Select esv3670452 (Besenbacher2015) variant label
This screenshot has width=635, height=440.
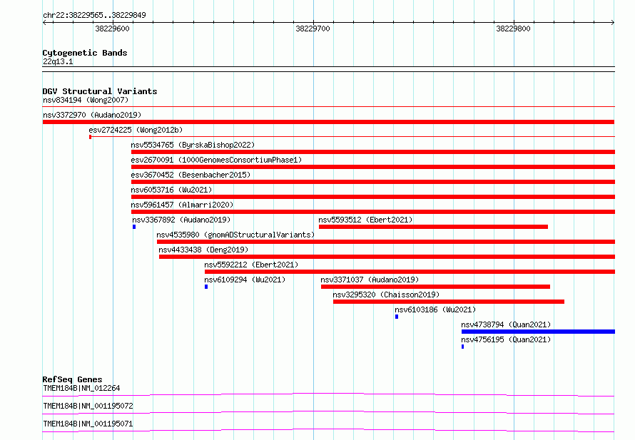click(190, 175)
